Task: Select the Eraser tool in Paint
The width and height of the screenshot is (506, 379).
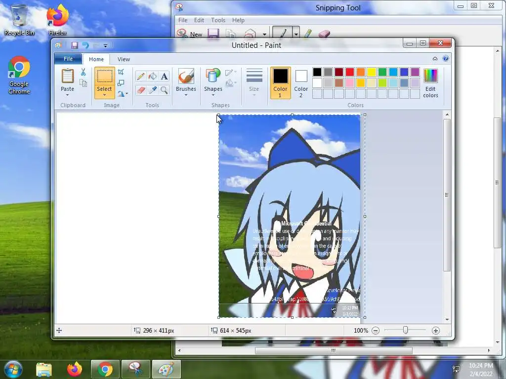Action: [141, 90]
